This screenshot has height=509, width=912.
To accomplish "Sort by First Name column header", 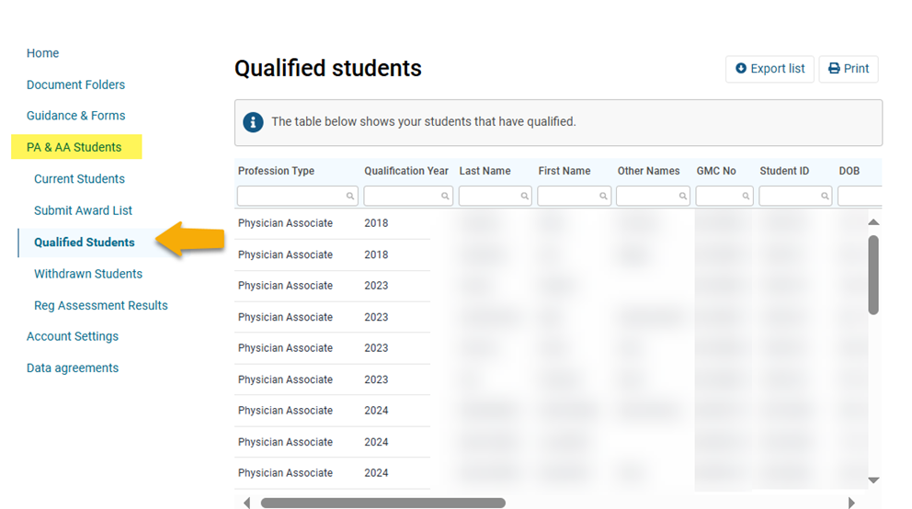I will 564,171.
